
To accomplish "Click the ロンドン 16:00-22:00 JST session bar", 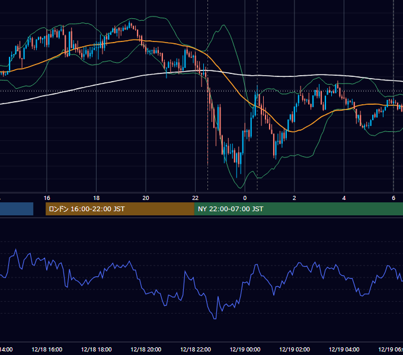I will [x=120, y=209].
